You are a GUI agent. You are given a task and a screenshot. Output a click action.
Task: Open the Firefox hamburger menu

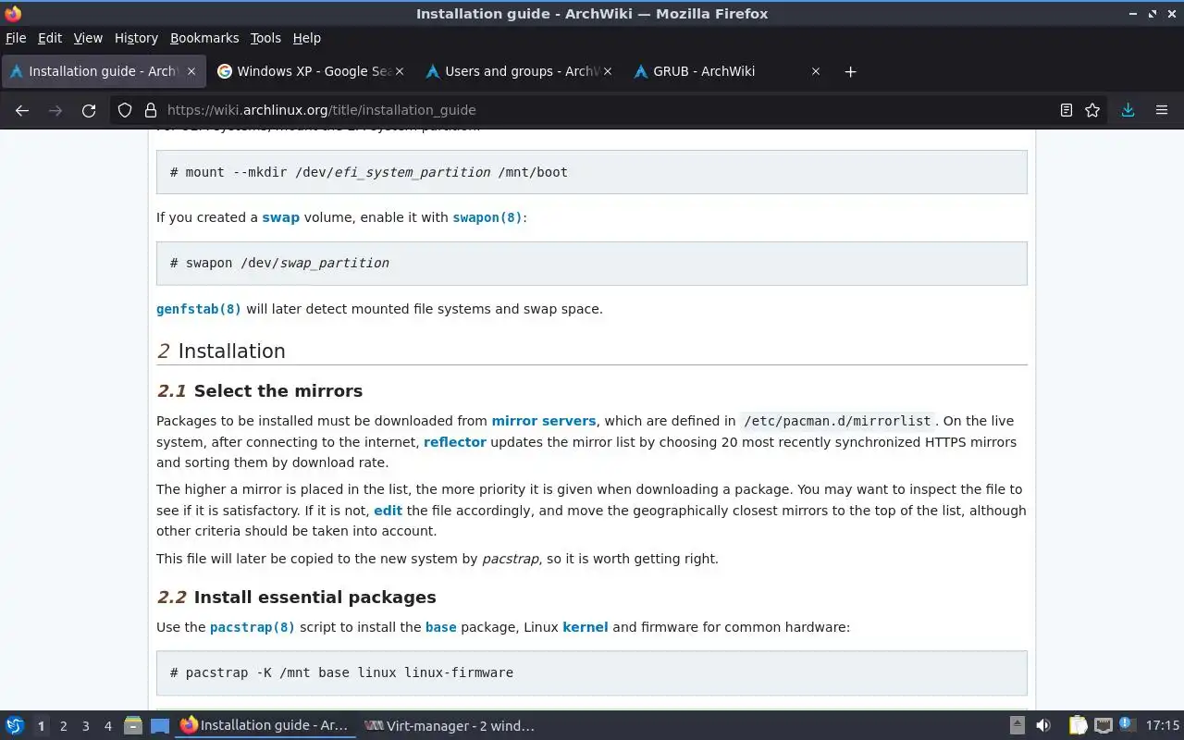click(1162, 110)
